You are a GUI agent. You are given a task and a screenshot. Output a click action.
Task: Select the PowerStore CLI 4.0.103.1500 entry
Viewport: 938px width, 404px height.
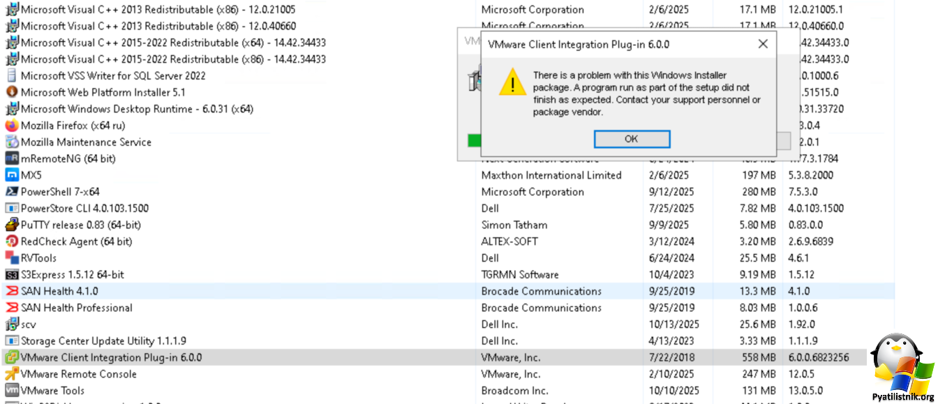click(84, 209)
